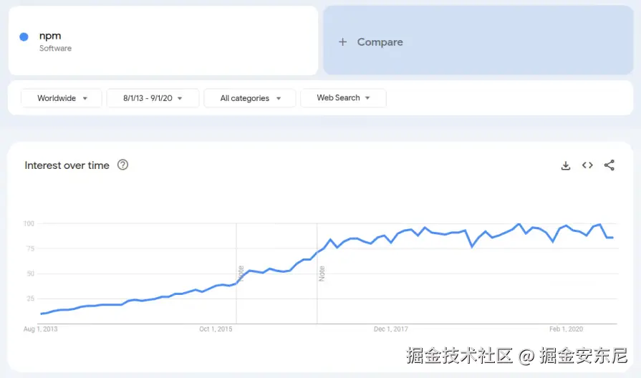
Task: Download the interest over time CSV
Action: pyautogui.click(x=565, y=165)
